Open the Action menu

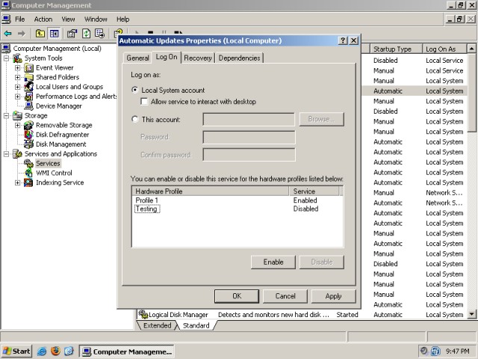pos(43,19)
